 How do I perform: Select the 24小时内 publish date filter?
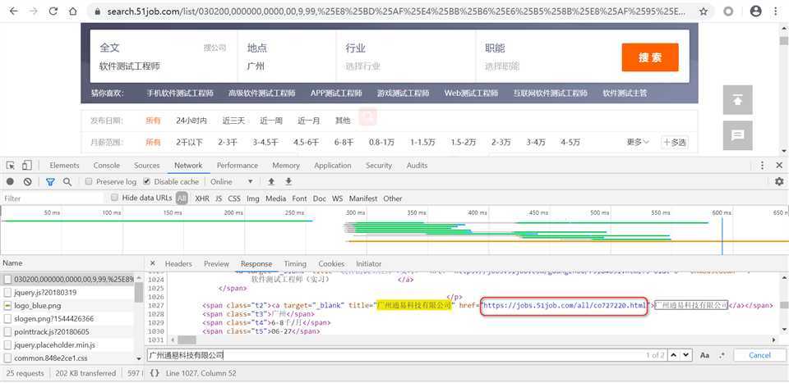(x=191, y=121)
